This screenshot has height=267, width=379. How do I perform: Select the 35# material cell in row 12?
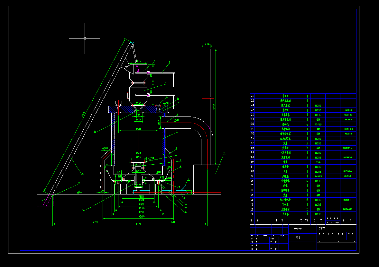318,162
